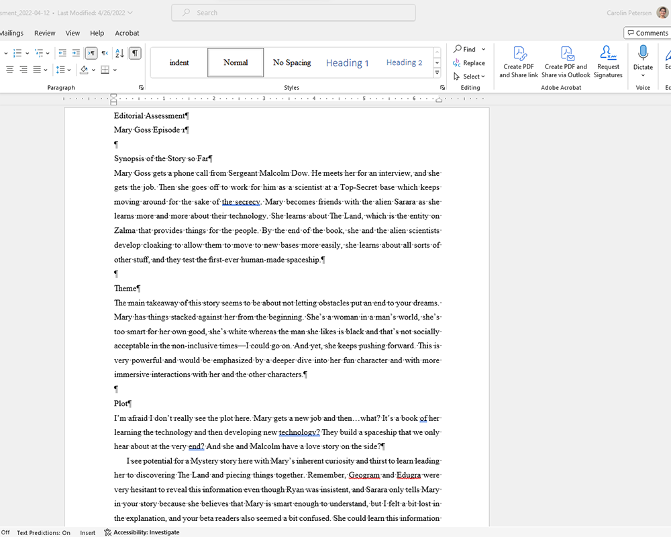Click the right indent marker on ruler
Viewport: 671px width, 537px height.
[x=439, y=100]
